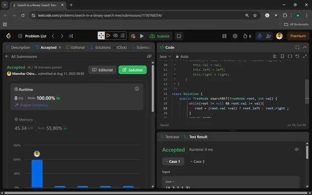Open the Problem List panel
This screenshot has width=312, height=195.
click(32, 36)
